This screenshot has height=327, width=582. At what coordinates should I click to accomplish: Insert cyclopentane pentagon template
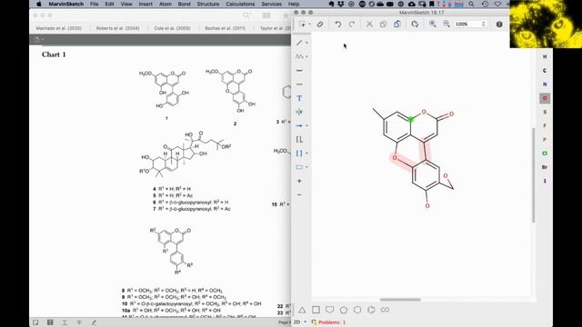(x=344, y=310)
